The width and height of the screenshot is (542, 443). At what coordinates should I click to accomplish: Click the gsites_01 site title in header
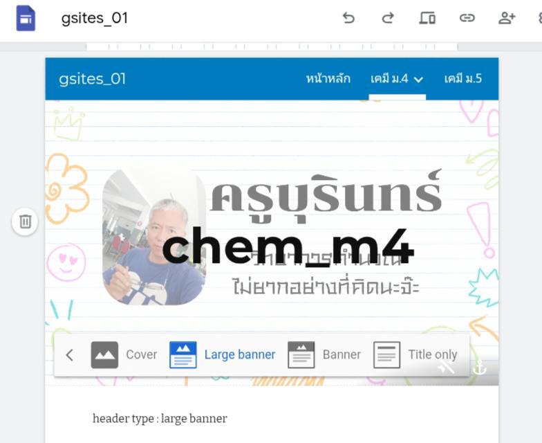pos(93,79)
